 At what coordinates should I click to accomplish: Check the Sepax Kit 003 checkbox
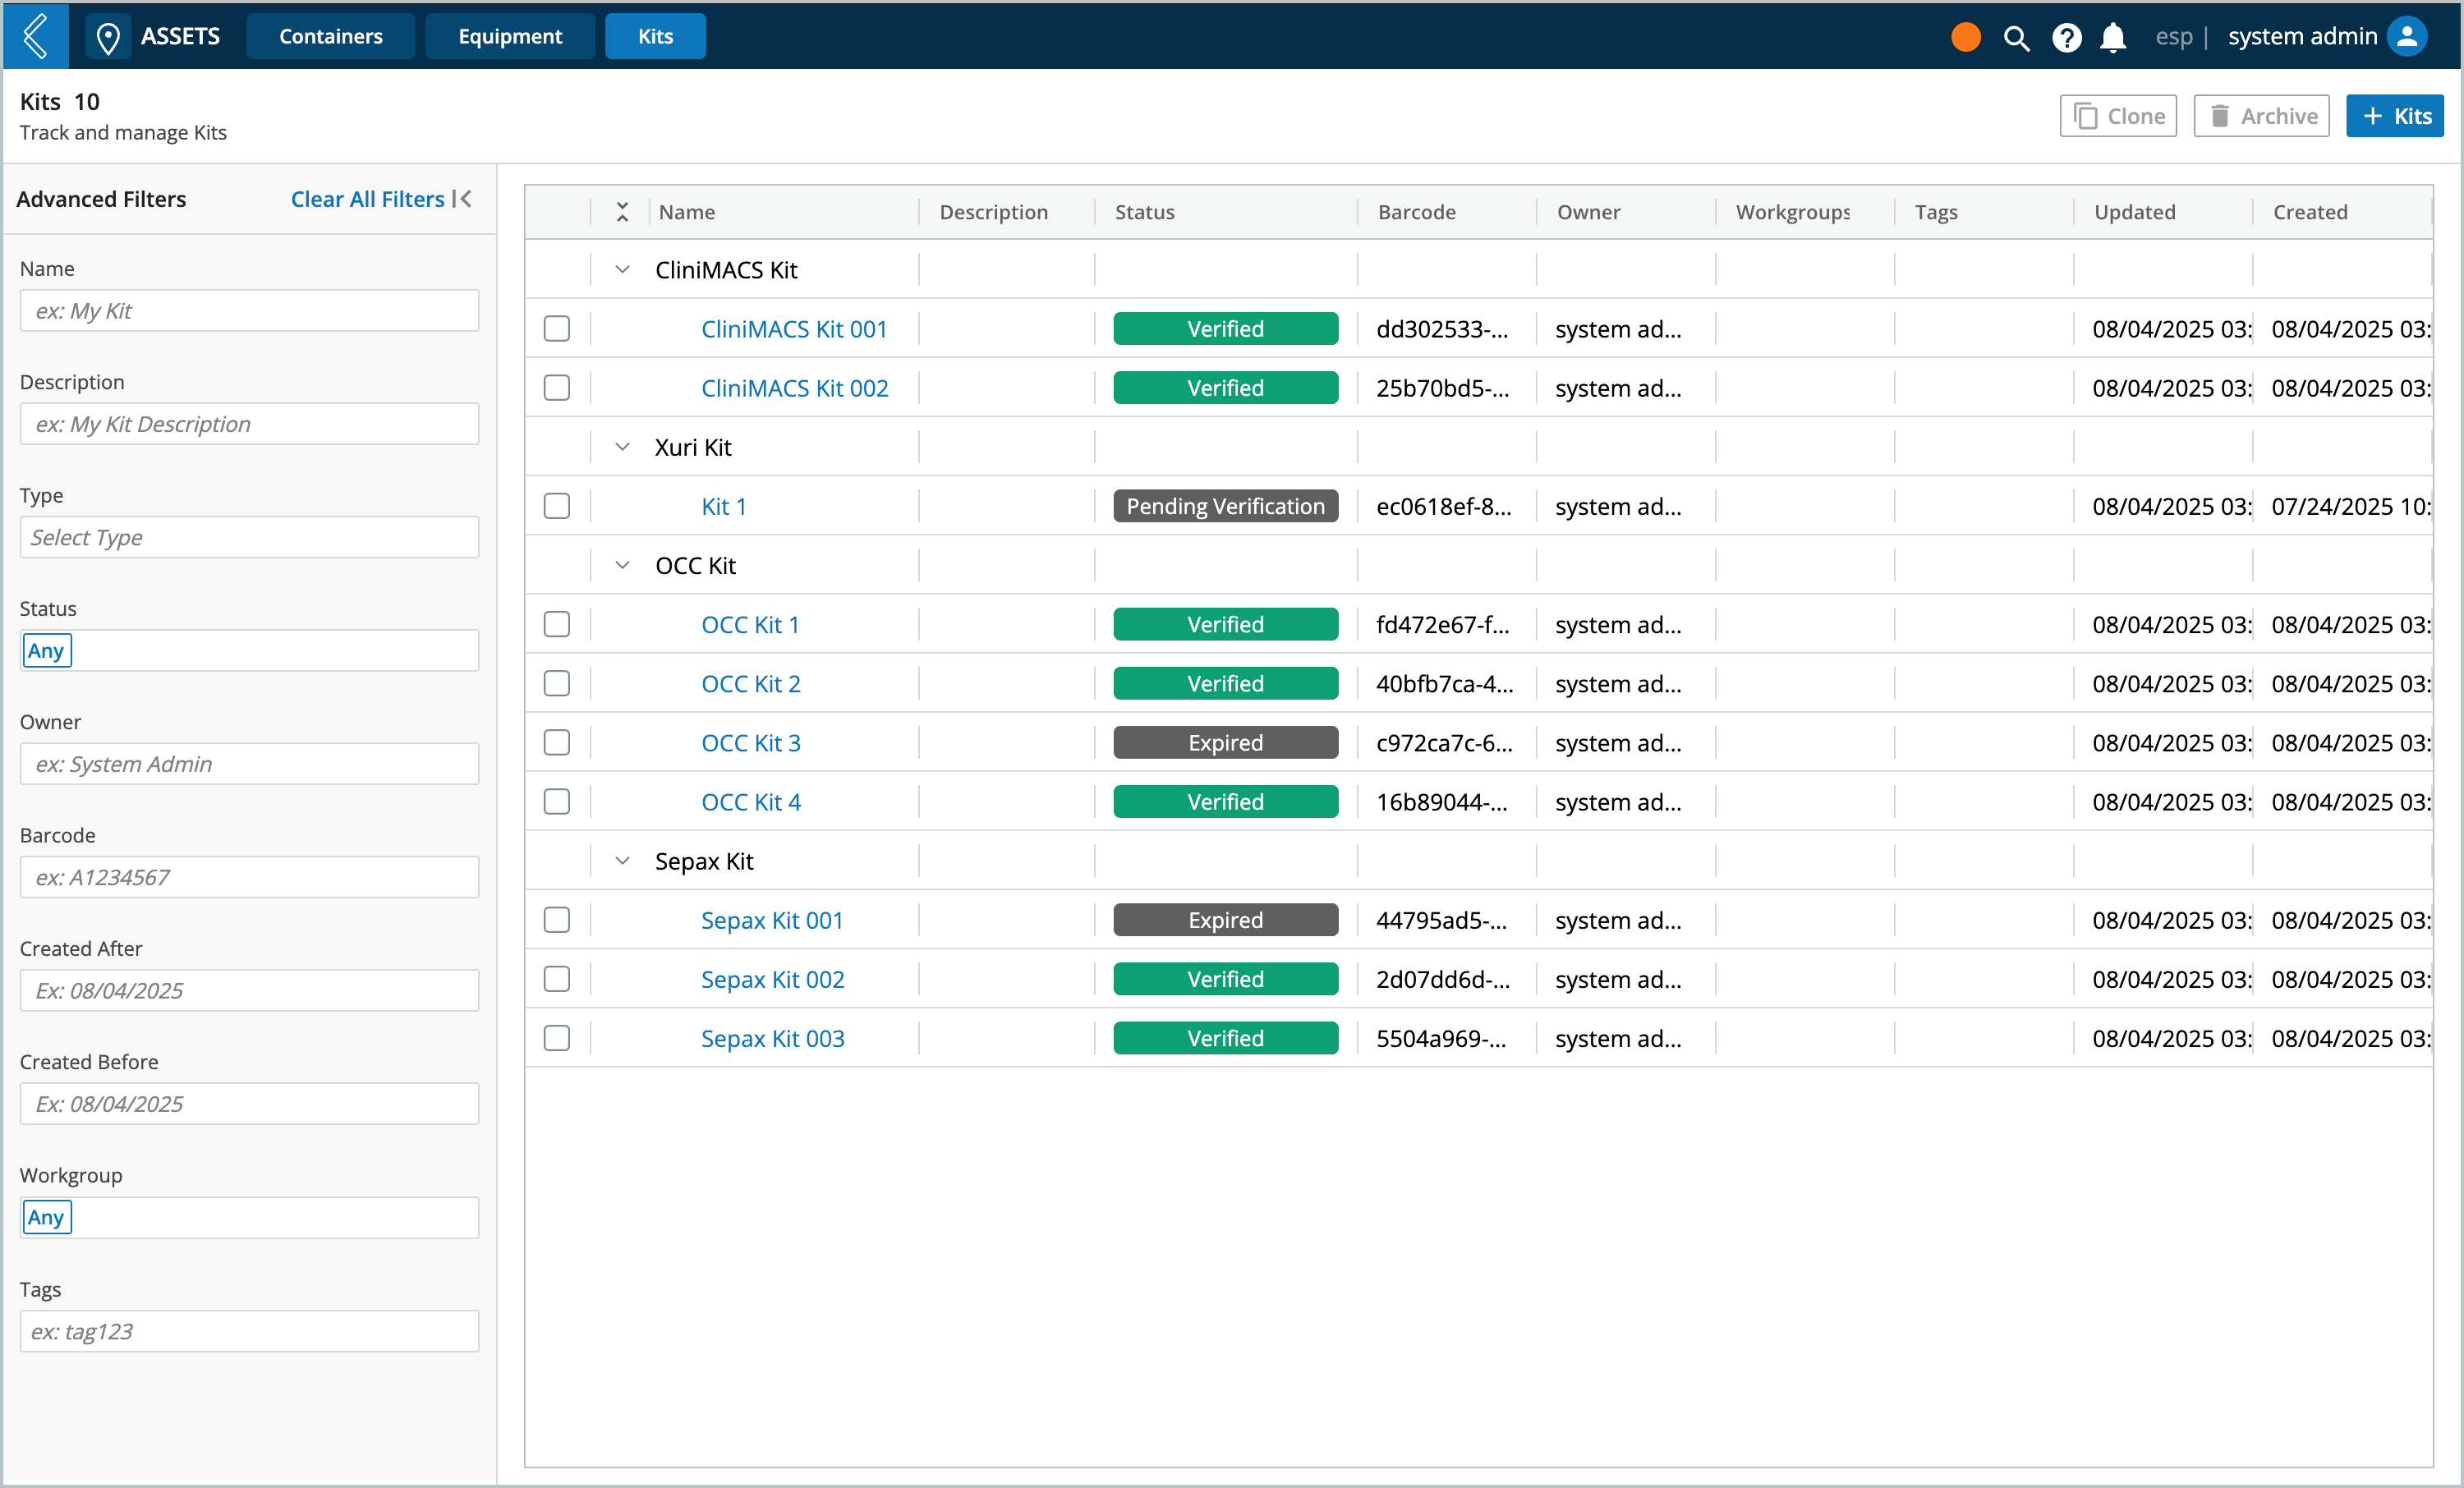557,1038
